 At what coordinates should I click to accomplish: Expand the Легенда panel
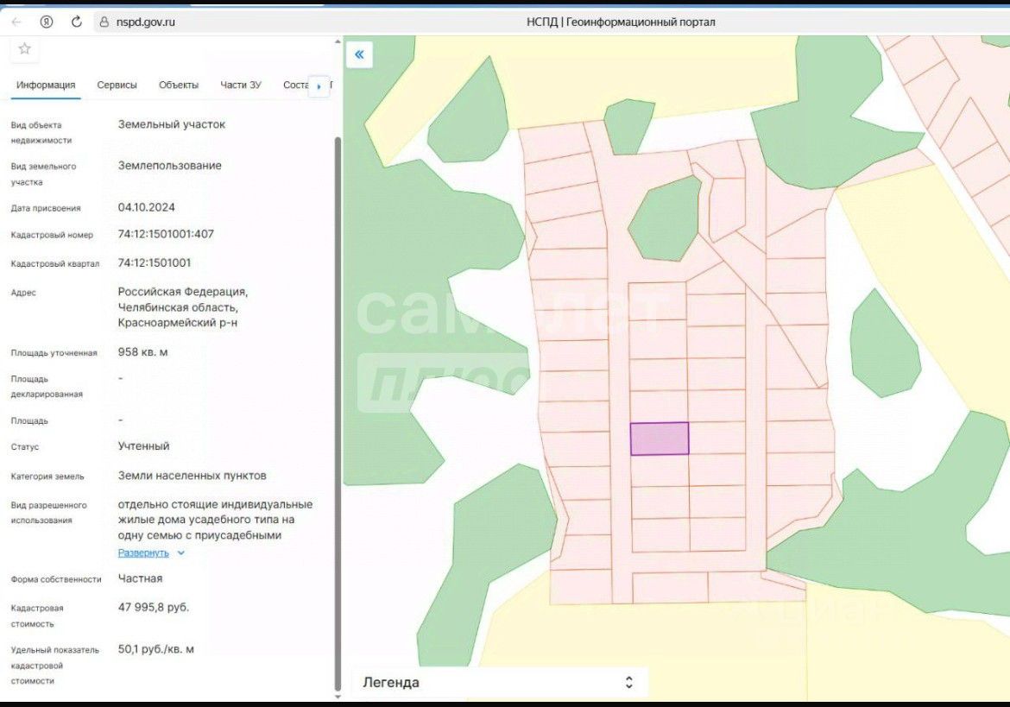pyautogui.click(x=628, y=682)
